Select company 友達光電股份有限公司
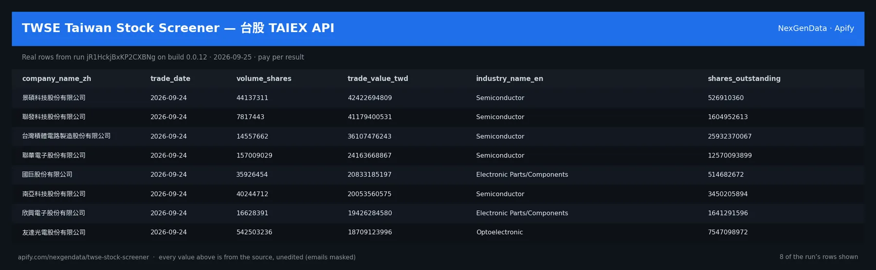The width and height of the screenshot is (876, 270). (54, 232)
